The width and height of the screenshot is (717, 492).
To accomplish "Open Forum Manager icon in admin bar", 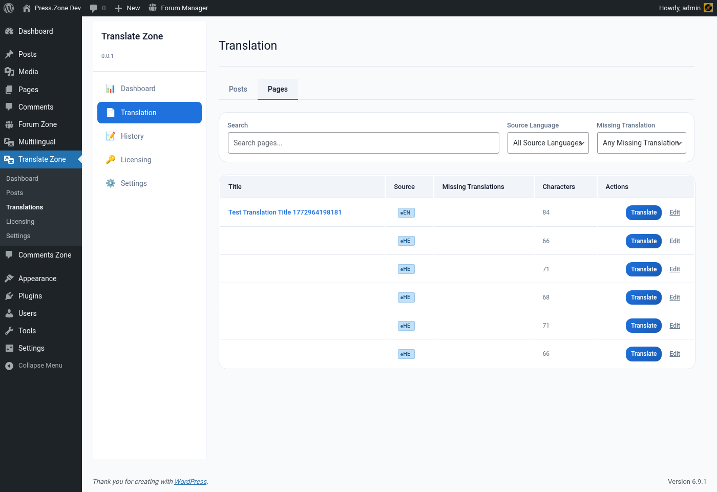I will [153, 8].
